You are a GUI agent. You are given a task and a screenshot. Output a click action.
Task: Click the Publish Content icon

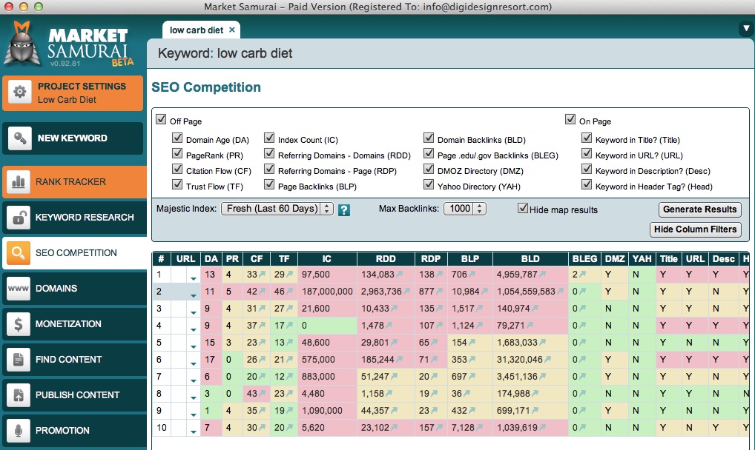(x=19, y=394)
